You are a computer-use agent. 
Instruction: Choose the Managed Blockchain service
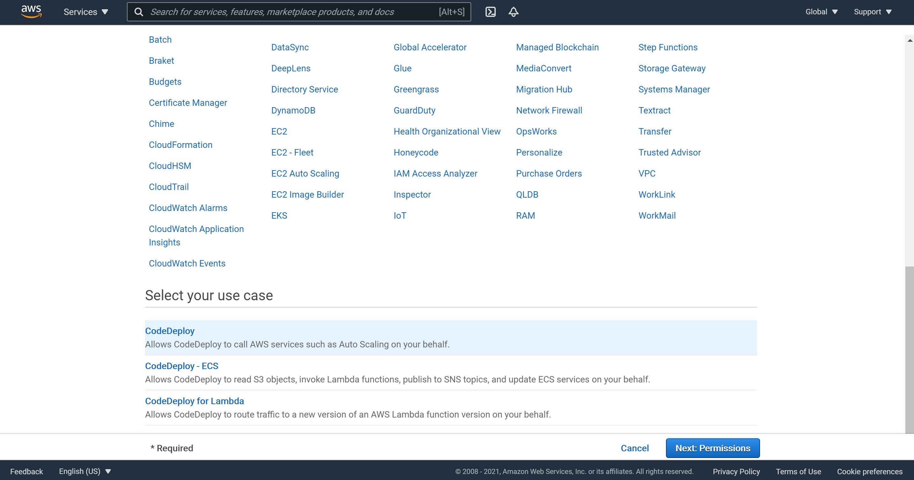point(557,47)
